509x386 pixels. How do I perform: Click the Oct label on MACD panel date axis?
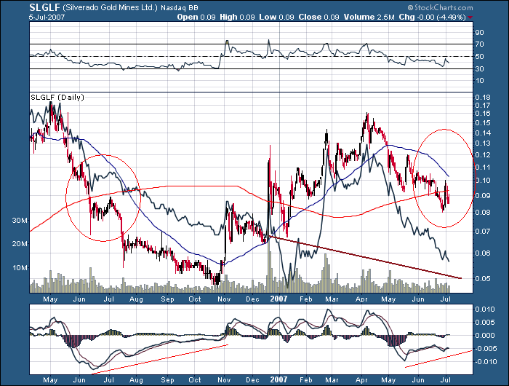(195, 380)
